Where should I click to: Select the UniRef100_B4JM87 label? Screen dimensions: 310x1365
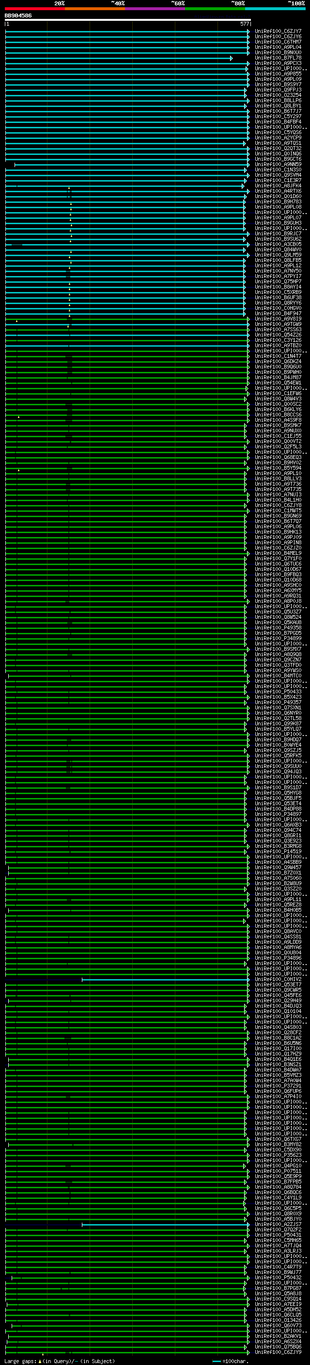tap(278, 377)
